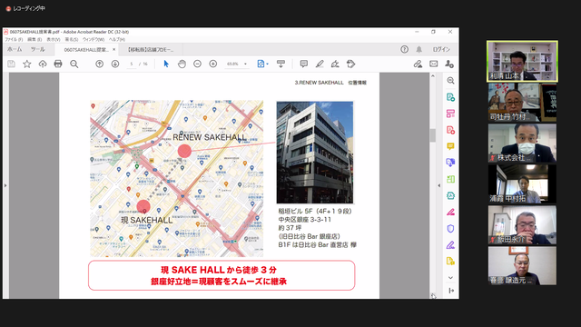Switch to the ツール tab
581x327 pixels.
[37, 49]
